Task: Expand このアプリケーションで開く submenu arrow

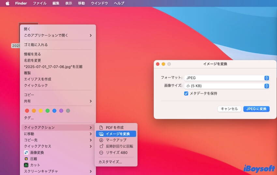Action: (x=91, y=36)
